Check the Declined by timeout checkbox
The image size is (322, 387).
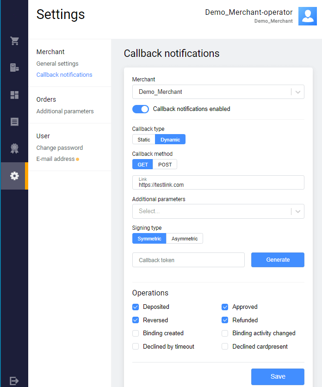(136, 347)
